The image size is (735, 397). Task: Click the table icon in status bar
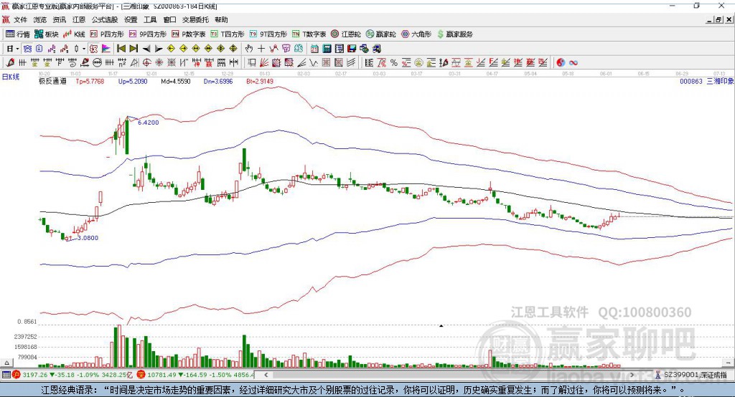(x=6, y=375)
